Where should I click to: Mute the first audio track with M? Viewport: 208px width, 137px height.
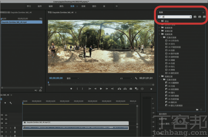click(6, 128)
